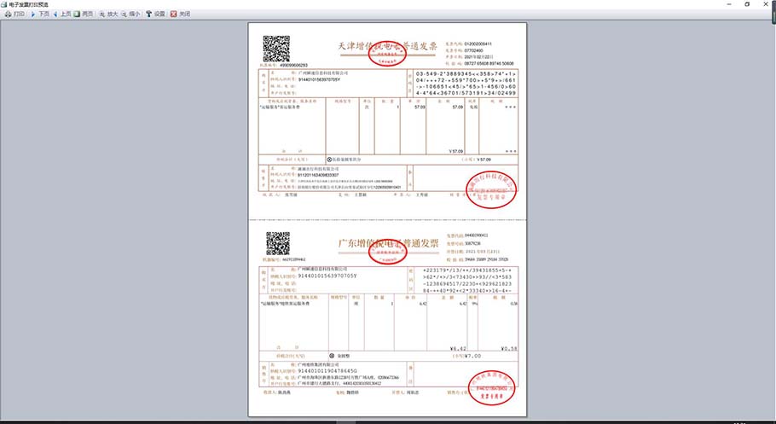The image size is (776, 424).
Task: Click the 9% tax rate cell
Action: [475, 304]
